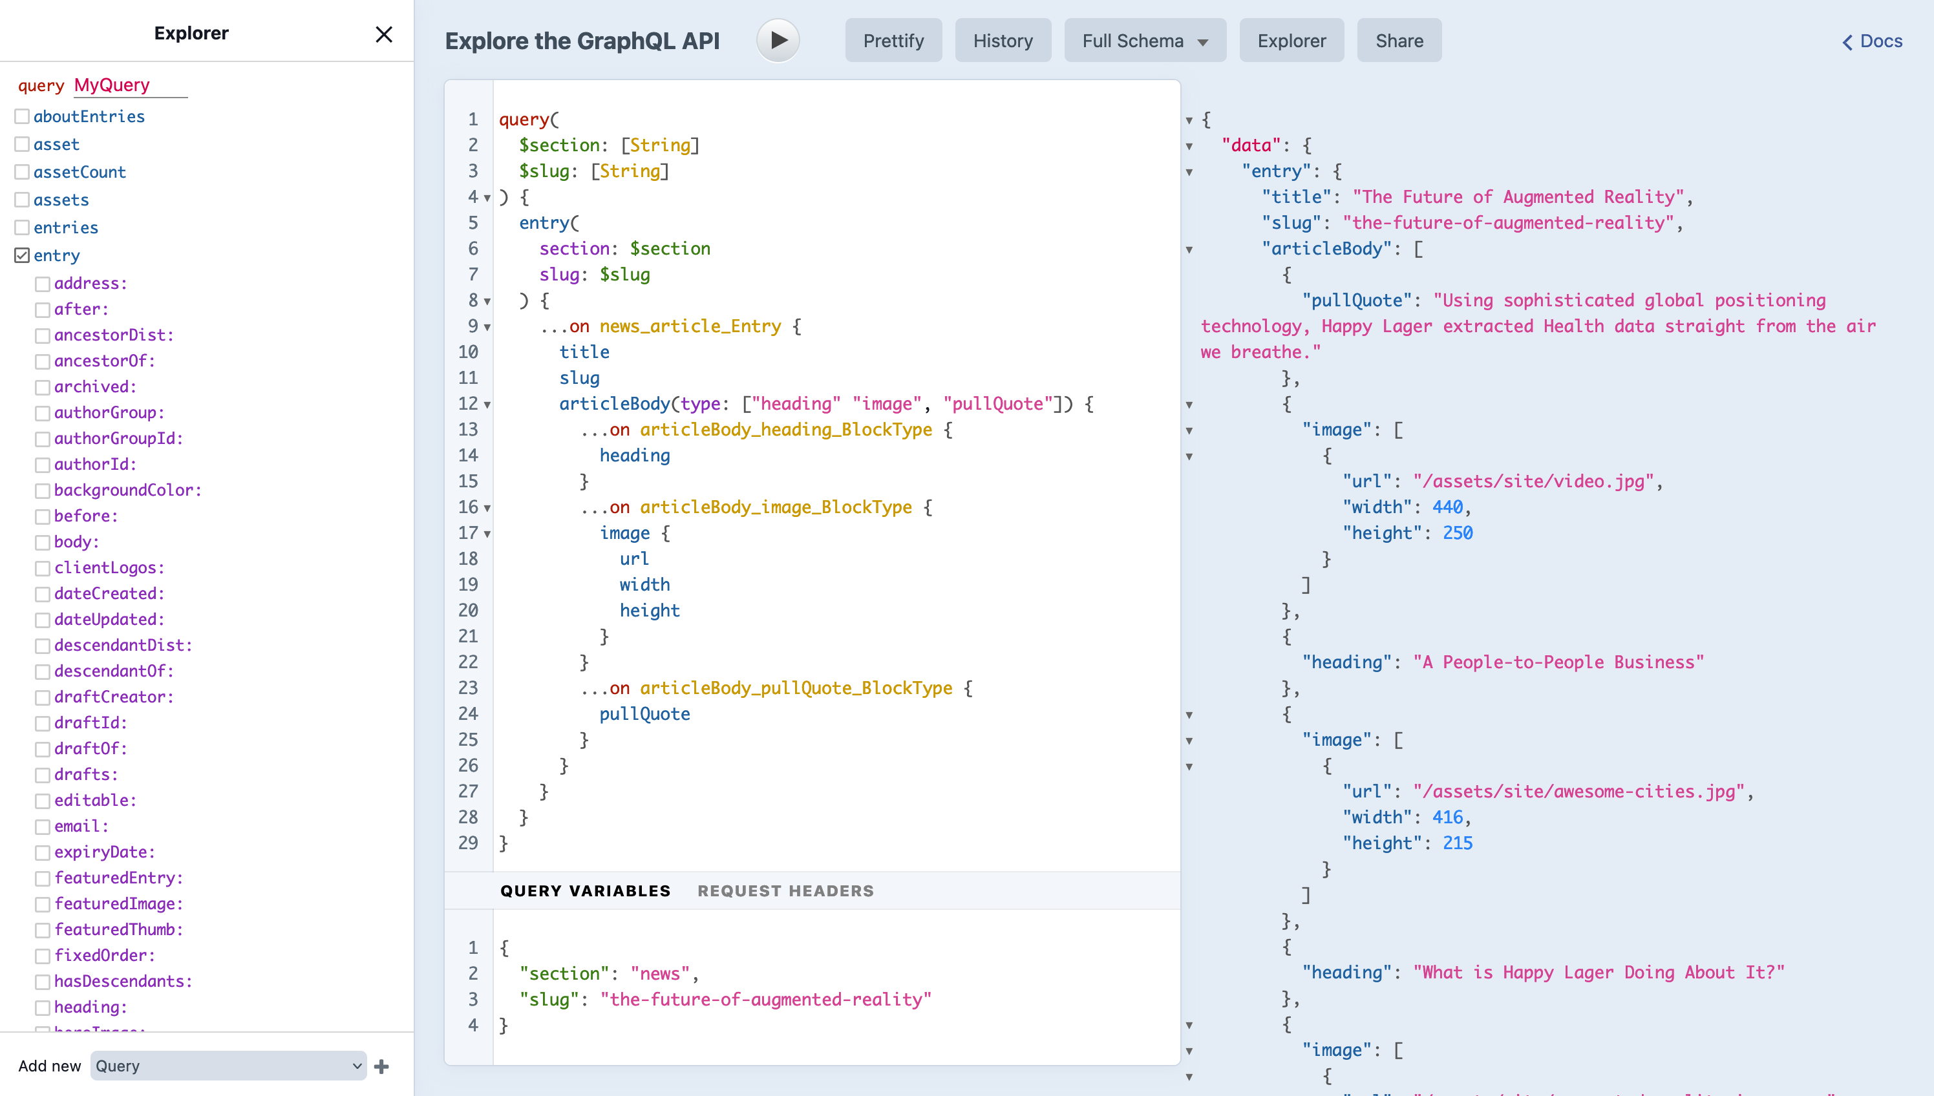The width and height of the screenshot is (1934, 1096).
Task: Click the Docs chevron link
Action: point(1871,41)
